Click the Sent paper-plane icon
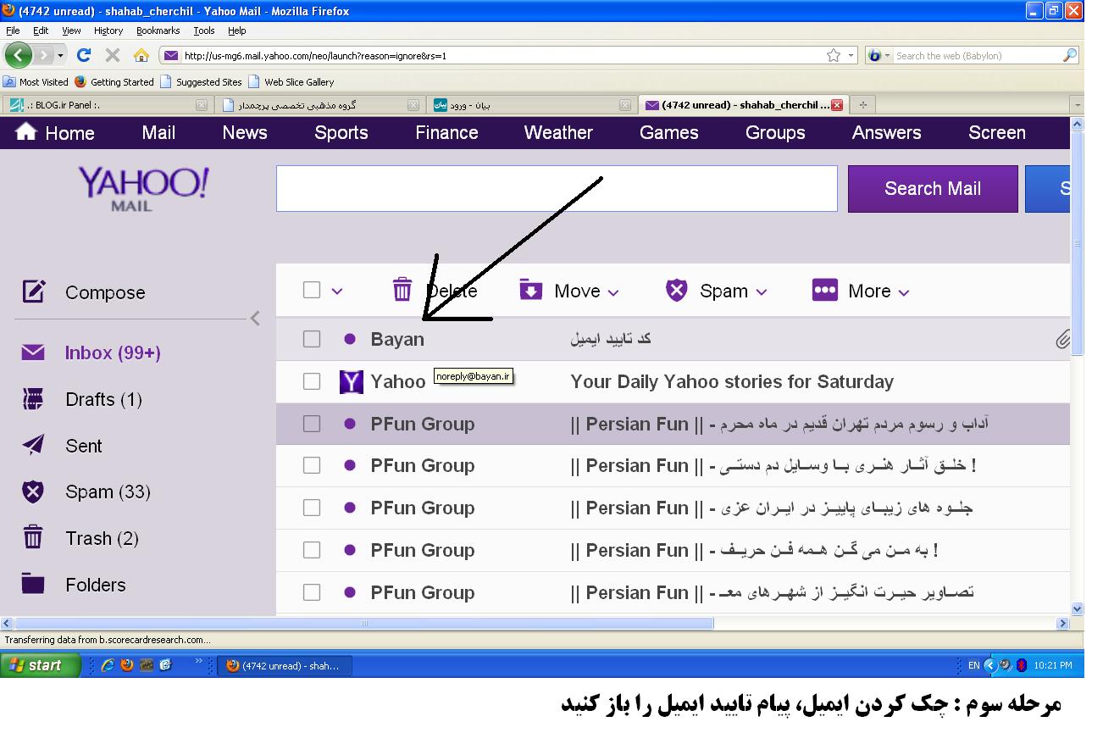 point(33,446)
